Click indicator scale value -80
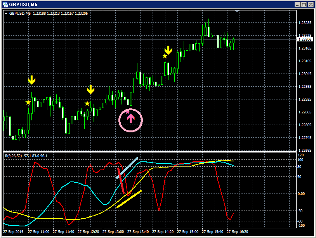The height and width of the screenshot is (238, 316). point(300,221)
